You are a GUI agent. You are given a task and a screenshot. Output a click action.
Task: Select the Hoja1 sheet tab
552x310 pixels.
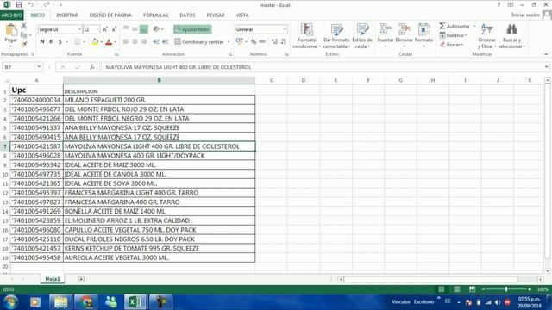[x=53, y=279]
